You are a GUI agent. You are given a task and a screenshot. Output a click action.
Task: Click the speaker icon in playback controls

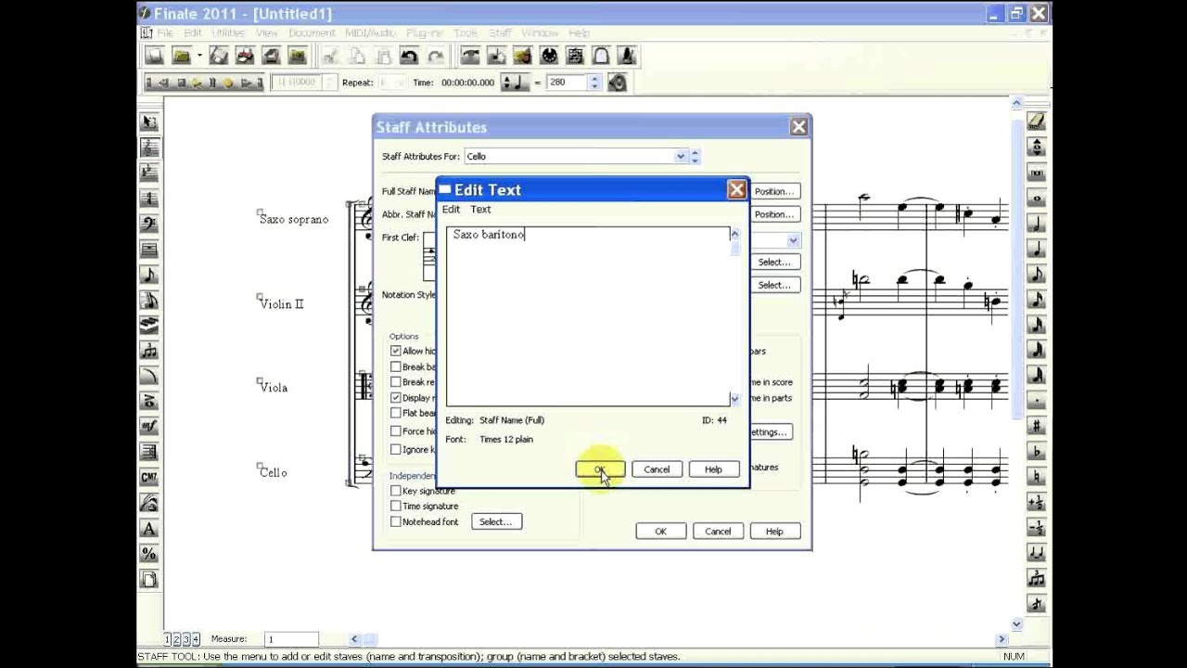(x=618, y=83)
